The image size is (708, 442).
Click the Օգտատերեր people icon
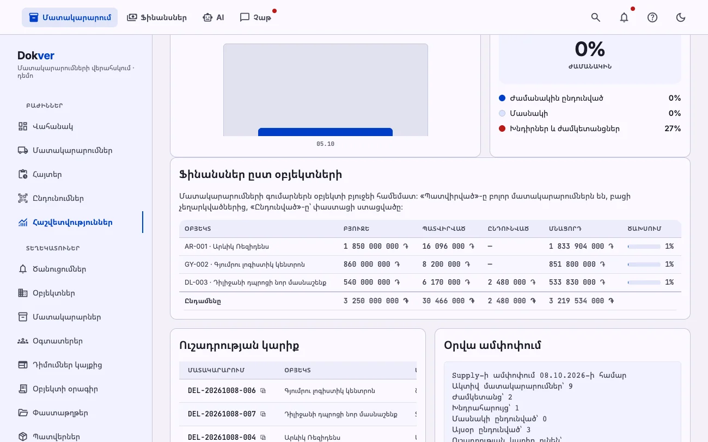pos(22,341)
